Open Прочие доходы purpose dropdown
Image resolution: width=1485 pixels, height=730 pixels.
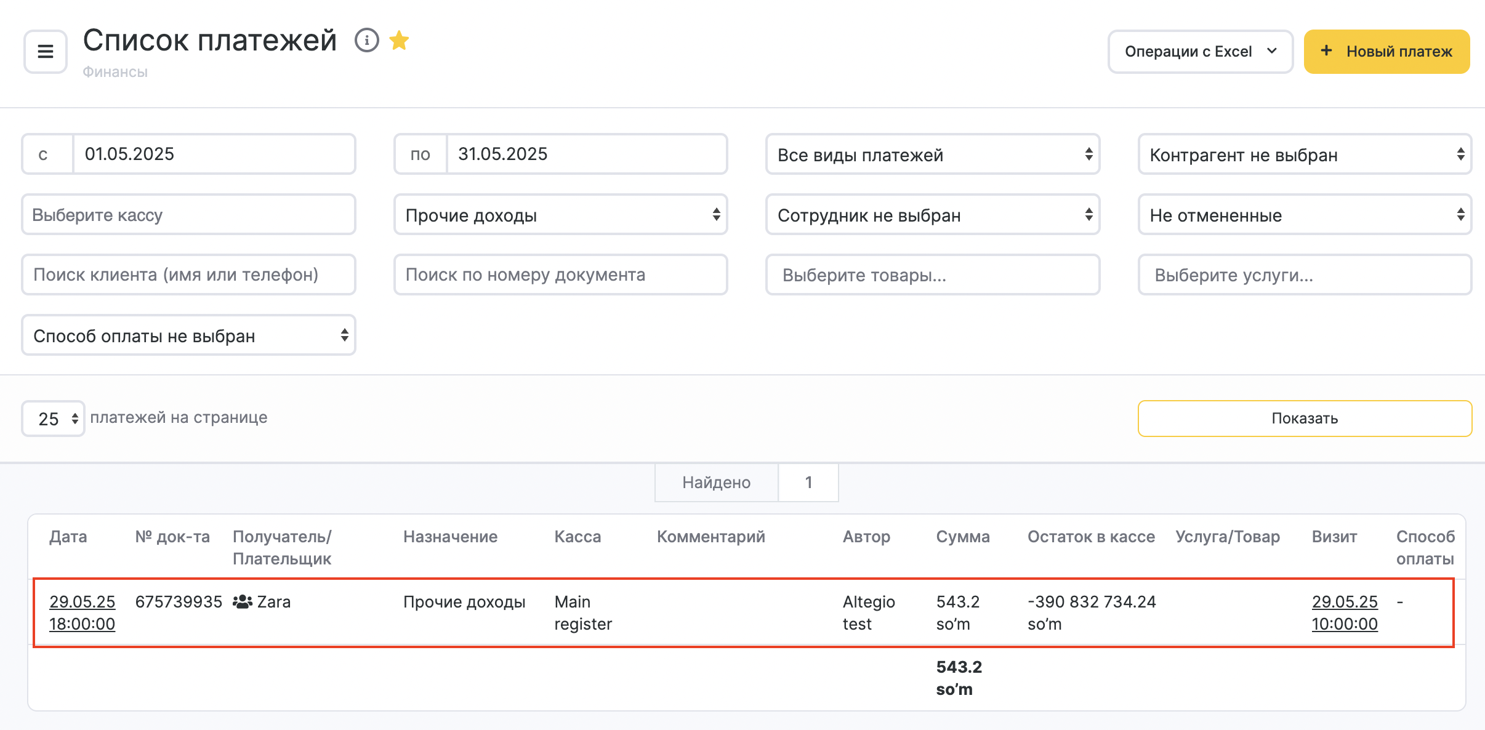(x=560, y=215)
